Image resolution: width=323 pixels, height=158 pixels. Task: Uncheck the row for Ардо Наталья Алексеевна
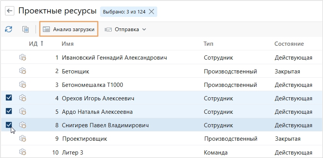[9, 111]
